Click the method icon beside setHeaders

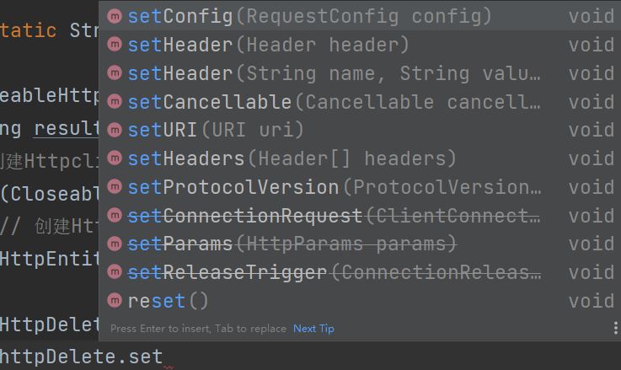coord(115,158)
